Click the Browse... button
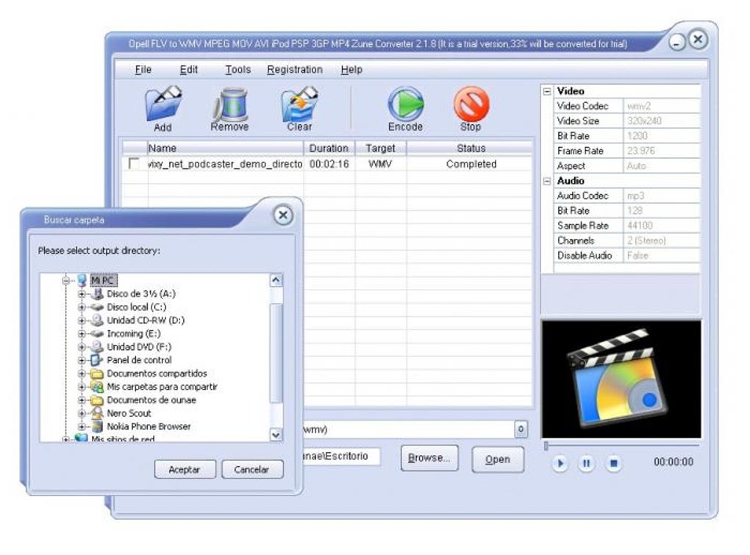This screenshot has height=555, width=750. pyautogui.click(x=429, y=458)
